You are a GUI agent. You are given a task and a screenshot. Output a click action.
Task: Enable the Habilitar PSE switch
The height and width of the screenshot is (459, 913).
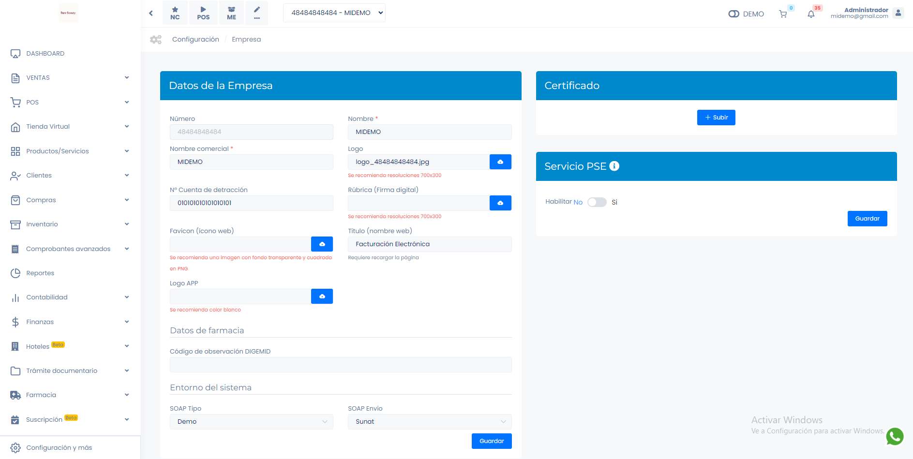(597, 202)
